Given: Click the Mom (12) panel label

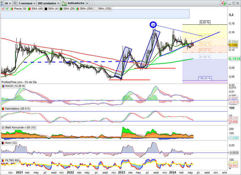Looking at the screenshot, I should (11, 143).
